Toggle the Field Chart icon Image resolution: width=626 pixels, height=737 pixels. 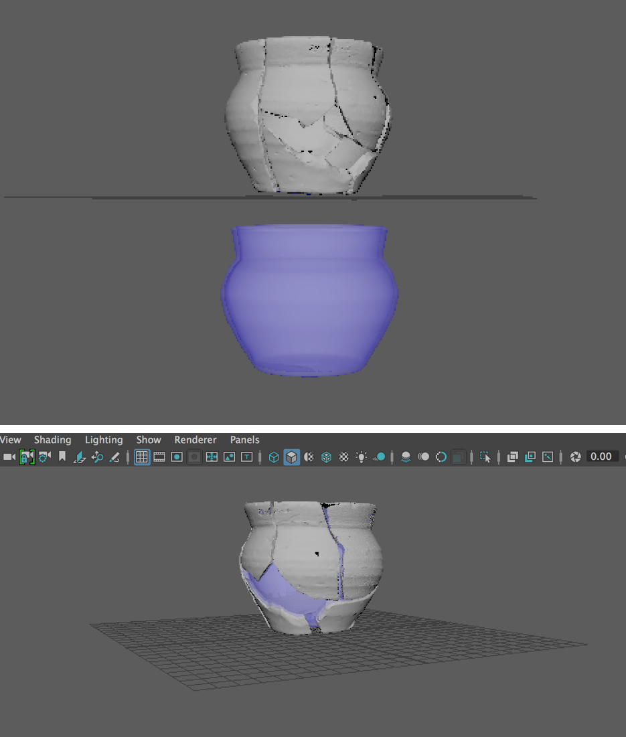click(212, 457)
